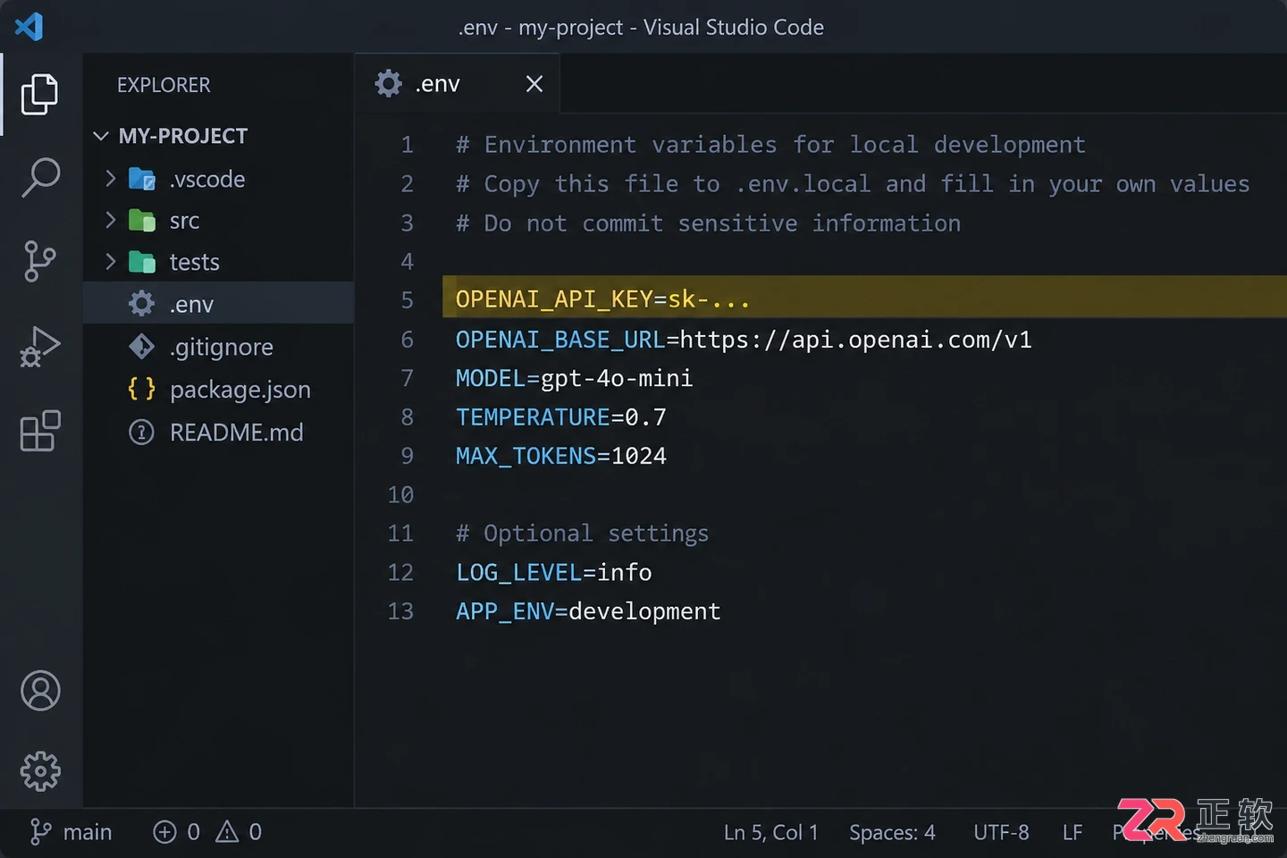Open the package.json file name
The width and height of the screenshot is (1287, 858).
click(240, 390)
